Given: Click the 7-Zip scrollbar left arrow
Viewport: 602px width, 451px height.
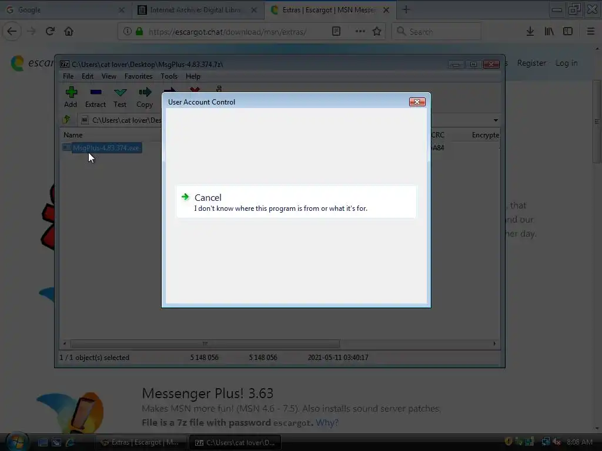Looking at the screenshot, I should pos(65,344).
